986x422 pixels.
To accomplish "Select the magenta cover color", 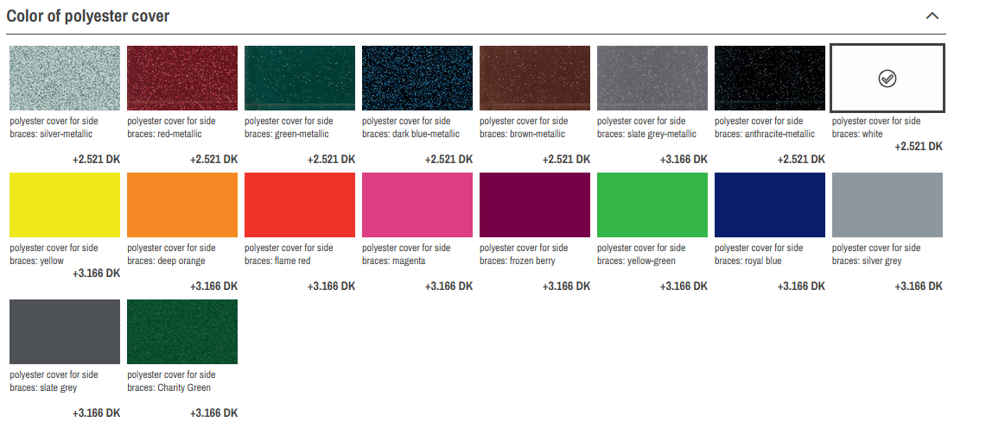I will [417, 205].
